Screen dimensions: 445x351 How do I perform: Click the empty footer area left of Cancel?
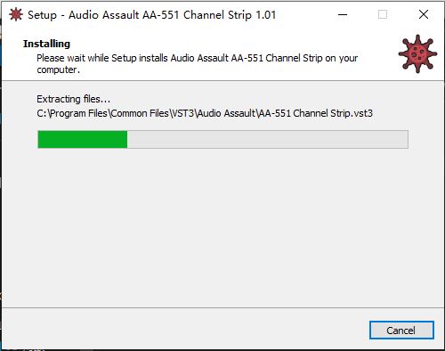pos(184,330)
